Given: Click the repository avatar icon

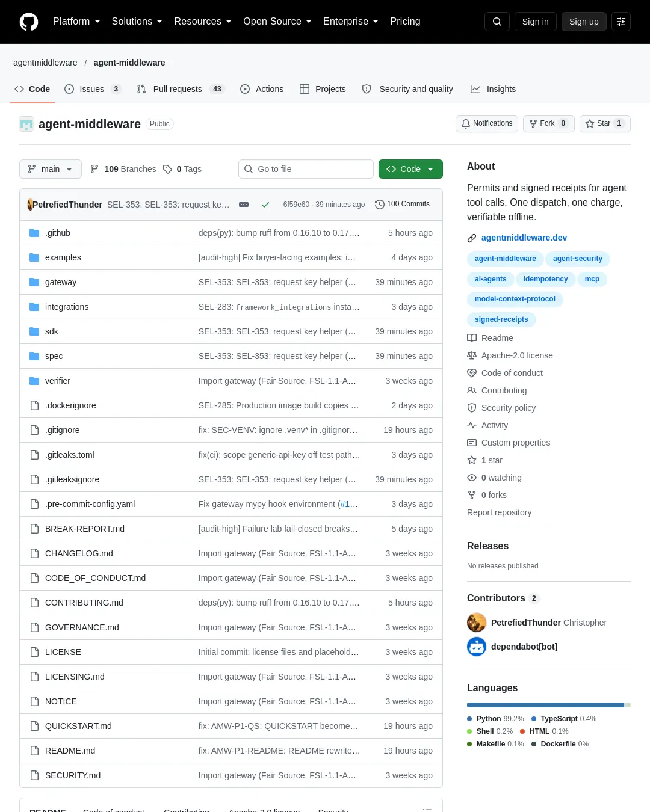Looking at the screenshot, I should [x=26, y=124].
